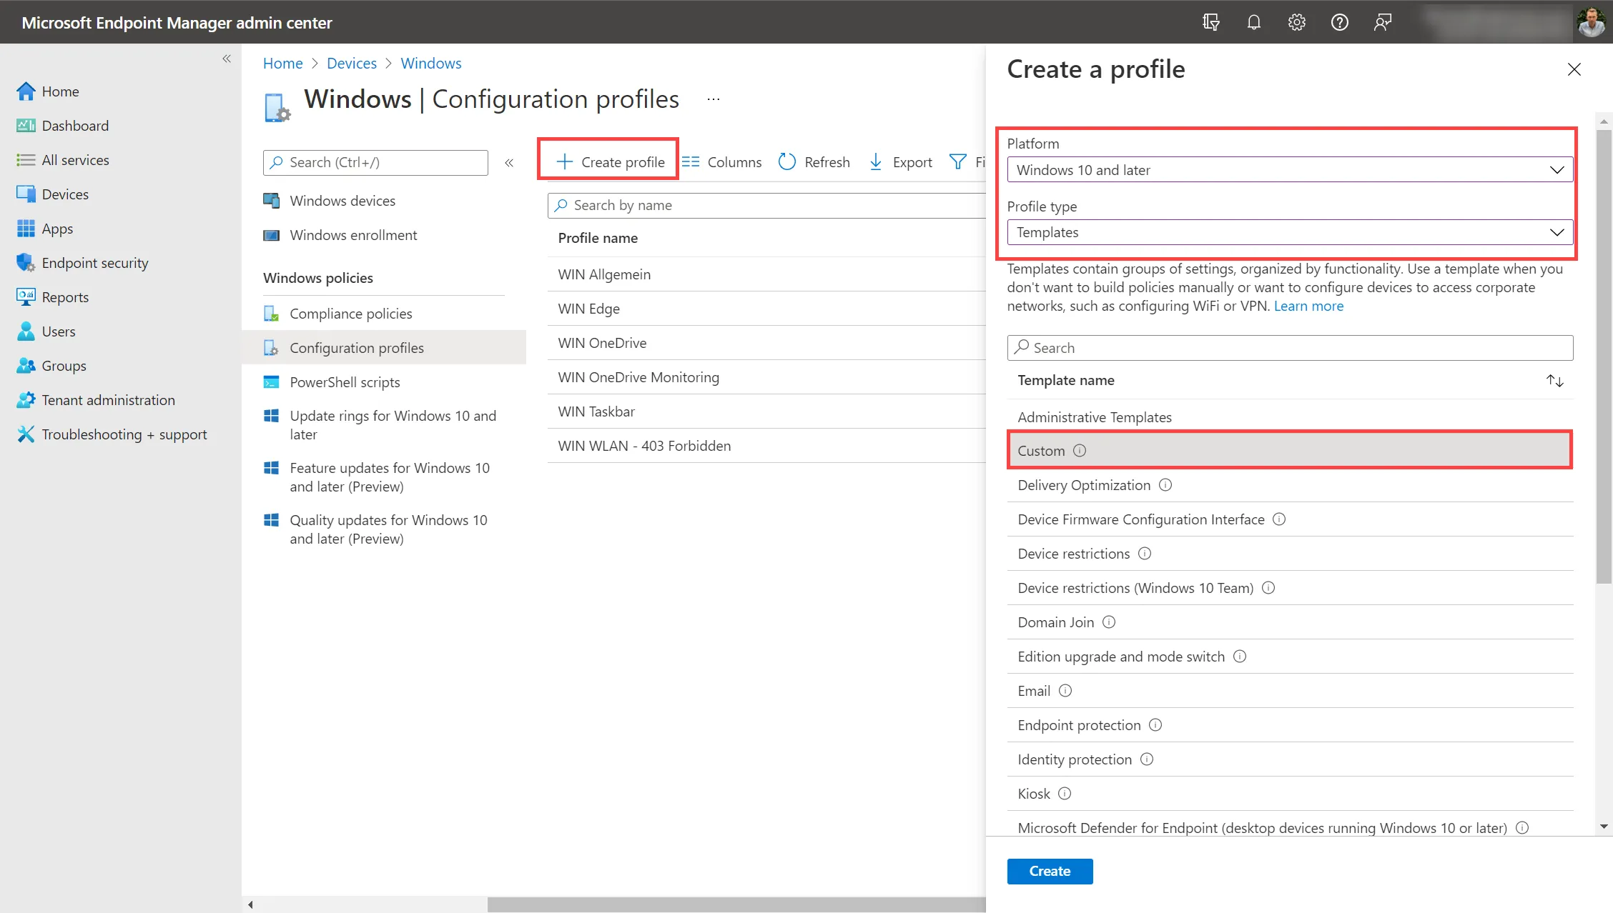Show info for Custom template
This screenshot has width=1613, height=913.
point(1080,451)
